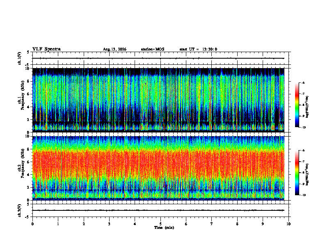Click the 5 minute tick label on time axis

[x=160, y=224]
